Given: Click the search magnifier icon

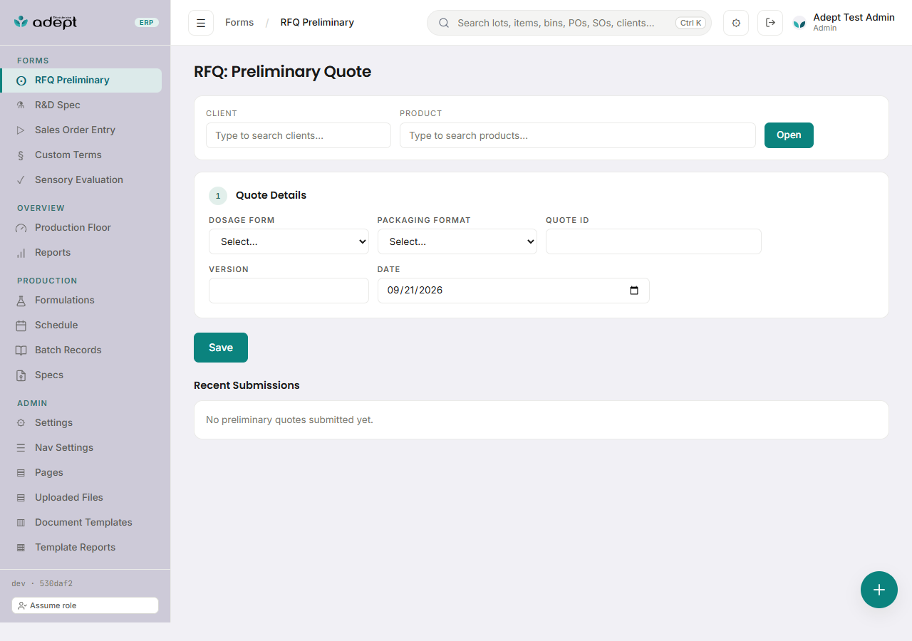Looking at the screenshot, I should (x=444, y=23).
